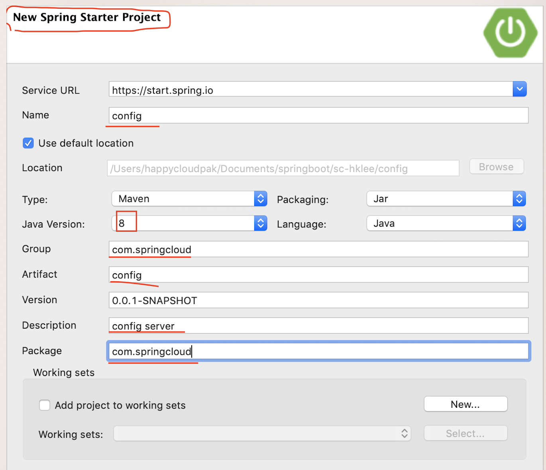Click the Group field com.springcloud
The width and height of the screenshot is (546, 470).
click(318, 249)
